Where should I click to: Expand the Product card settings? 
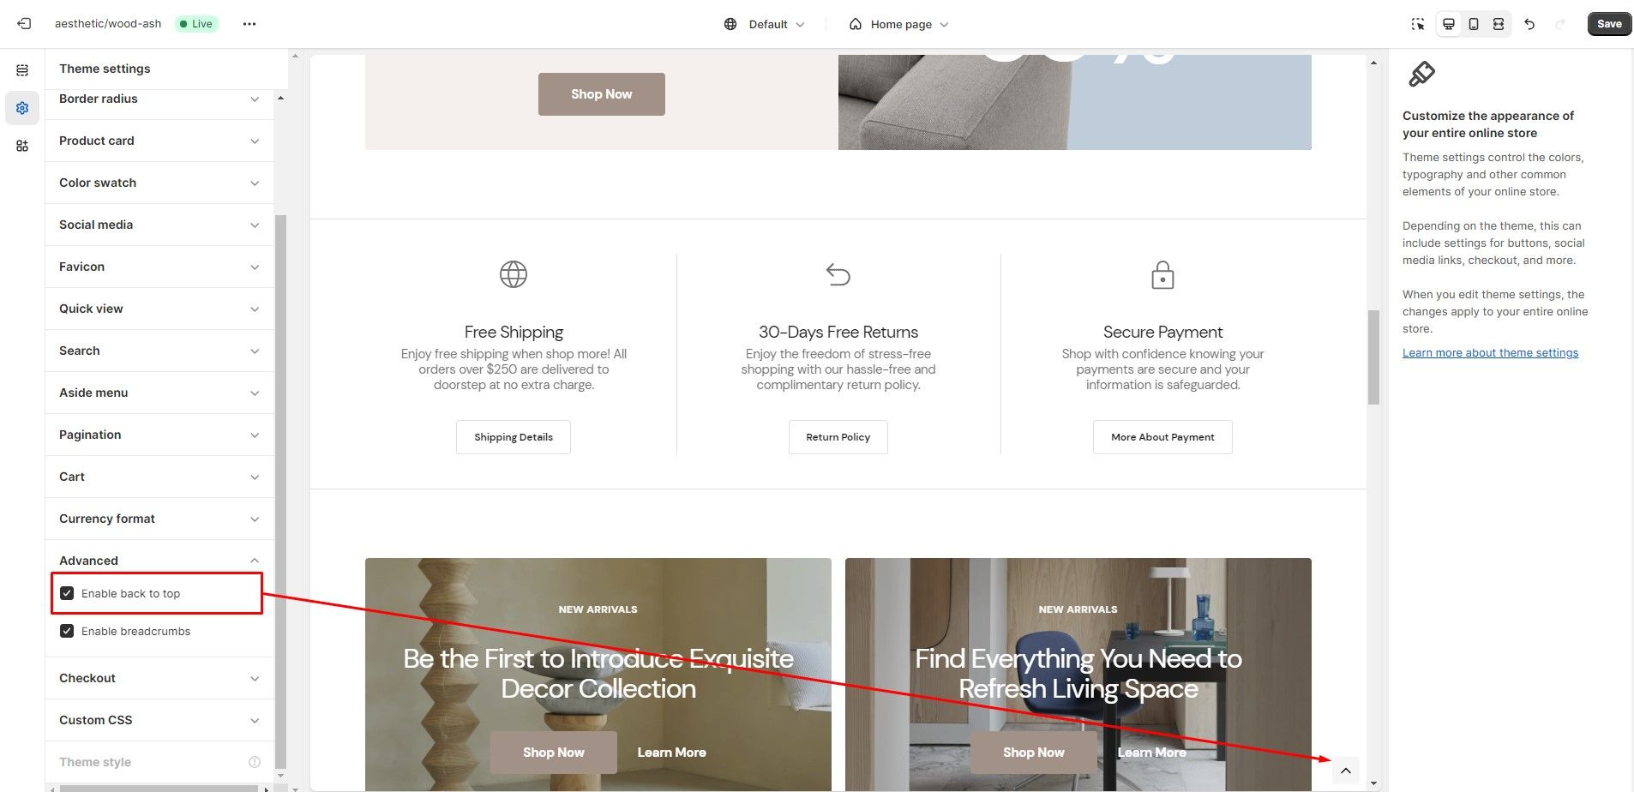159,141
